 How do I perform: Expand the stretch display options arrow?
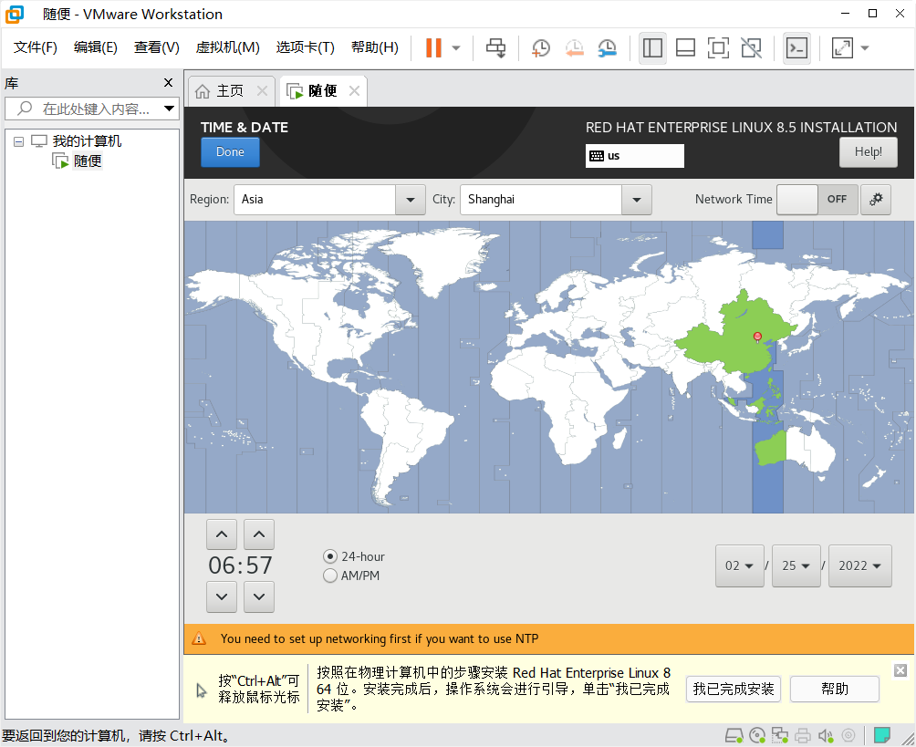click(x=865, y=48)
